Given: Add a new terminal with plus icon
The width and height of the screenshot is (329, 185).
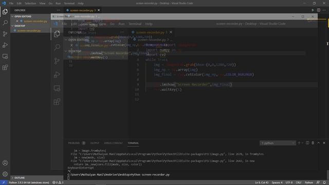Looking at the screenshot, I should [299, 143].
